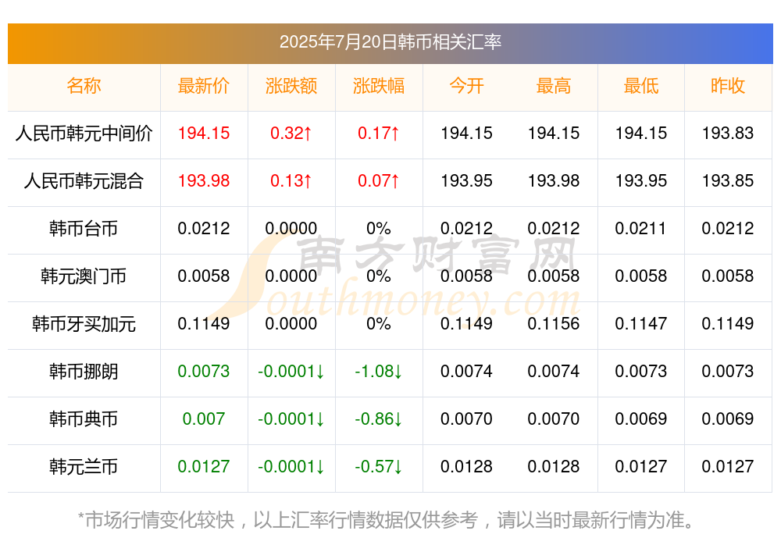
Task: Select the 涨跌幅 column header
Action: click(x=379, y=86)
